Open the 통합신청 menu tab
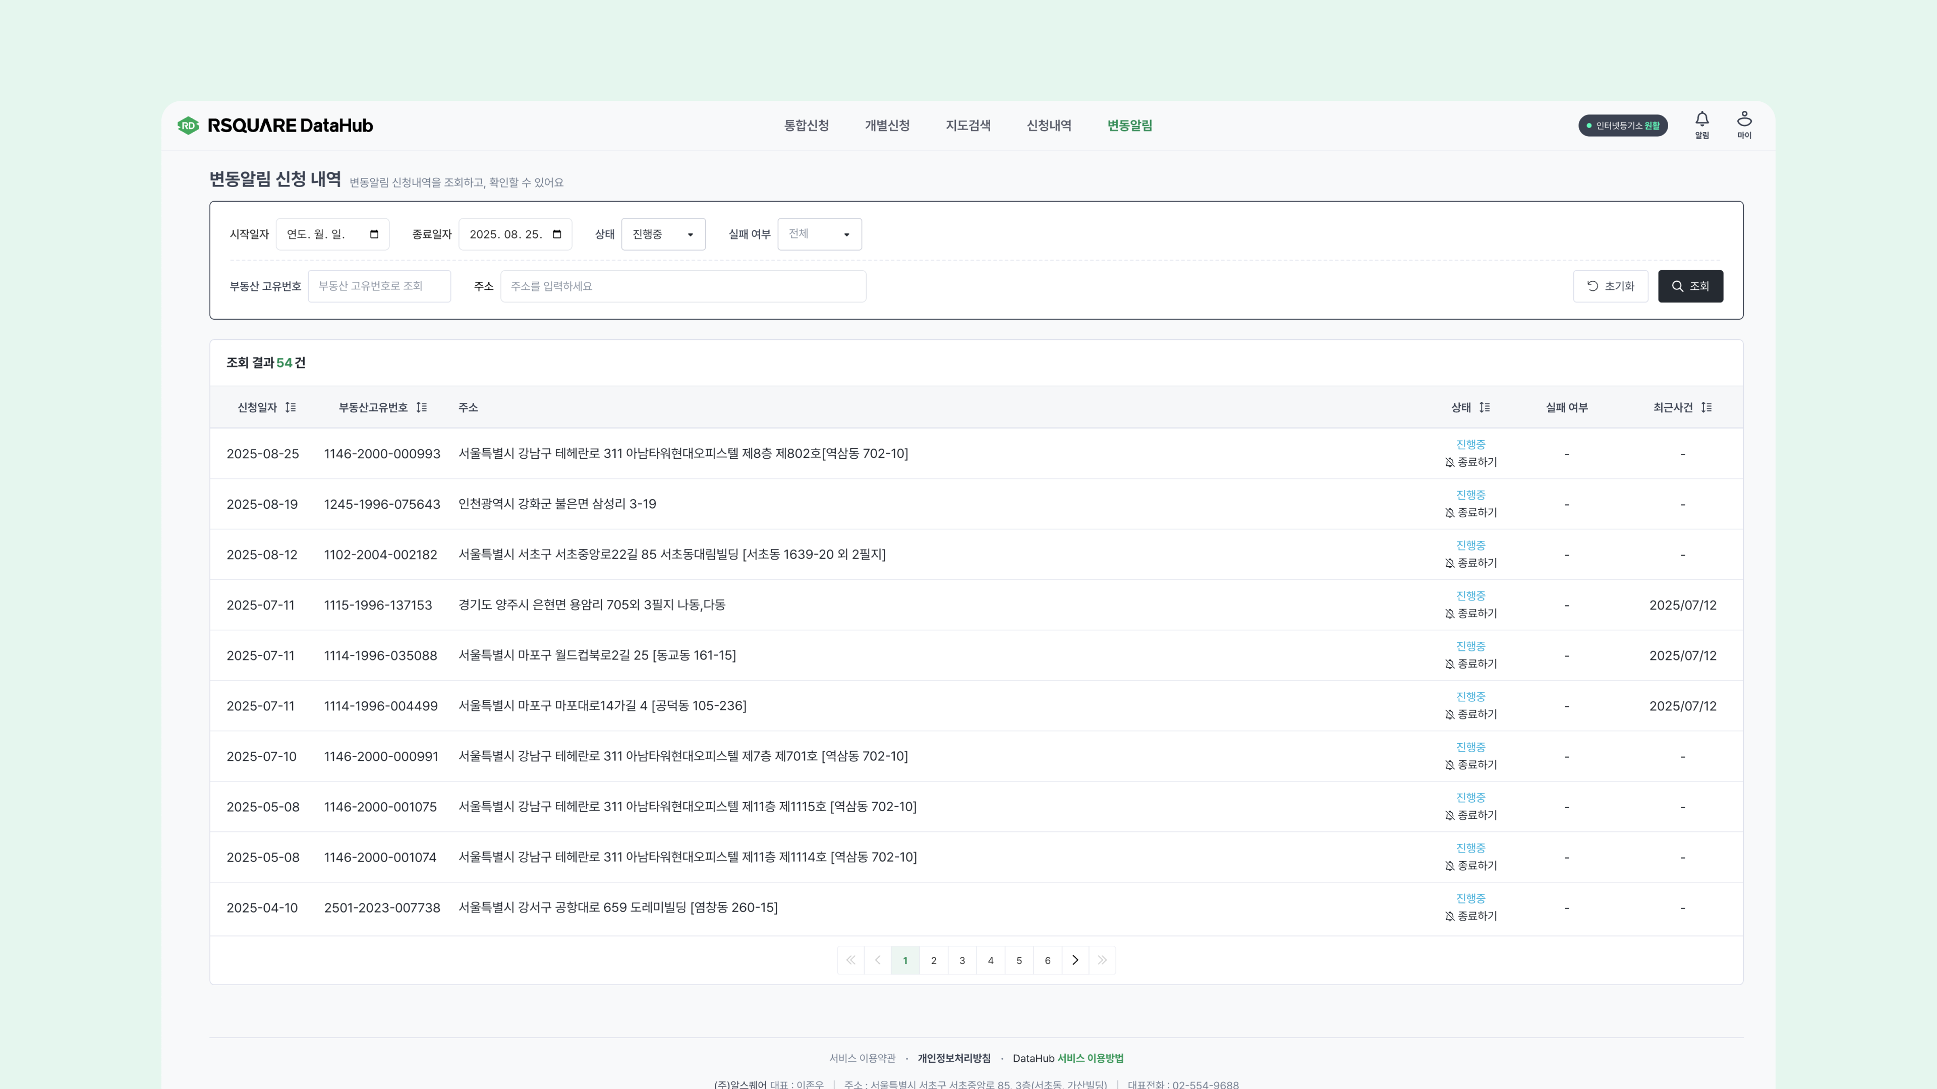The image size is (1937, 1089). click(x=806, y=126)
